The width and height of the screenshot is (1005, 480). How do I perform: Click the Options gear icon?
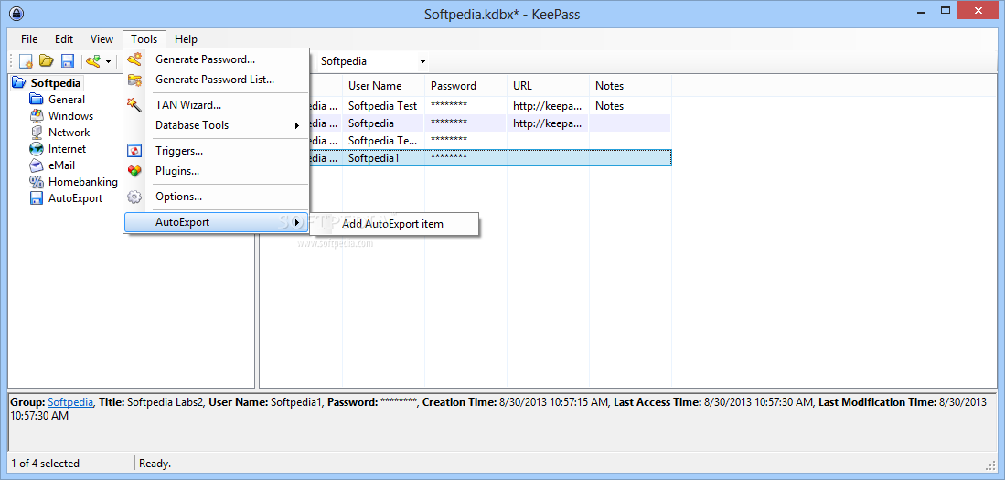tap(134, 197)
